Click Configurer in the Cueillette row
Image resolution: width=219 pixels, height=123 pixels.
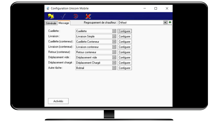point(124,31)
